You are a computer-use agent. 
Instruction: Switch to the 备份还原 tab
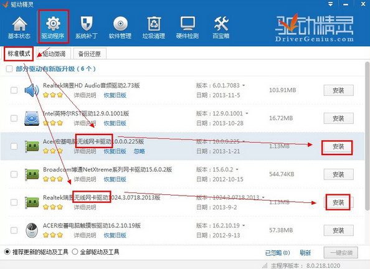(90, 54)
